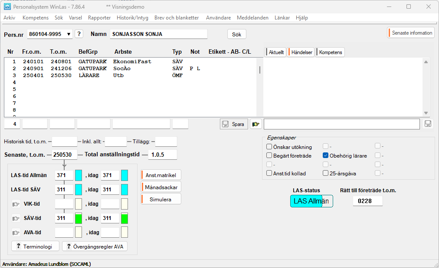The width and height of the screenshot is (439, 268).
Task: Click the Namn input field
Action: click(158, 34)
